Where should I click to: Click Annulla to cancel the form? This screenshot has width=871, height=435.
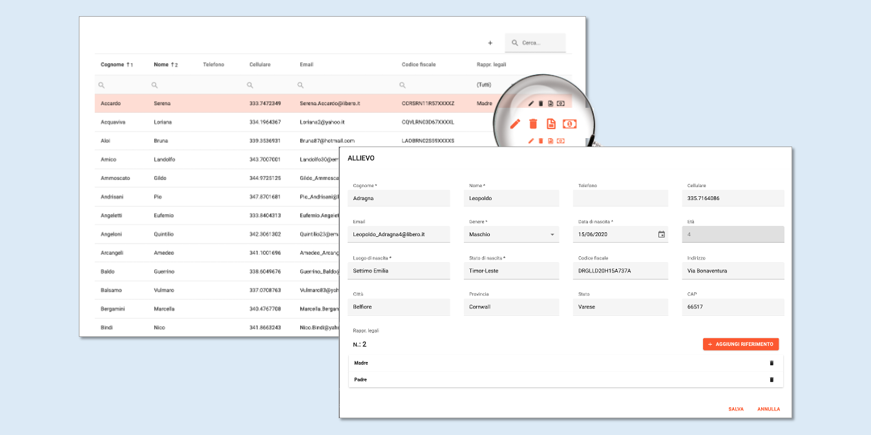coord(768,409)
